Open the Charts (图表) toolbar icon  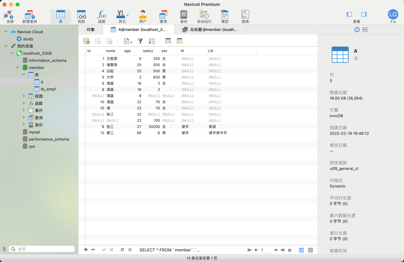click(245, 17)
